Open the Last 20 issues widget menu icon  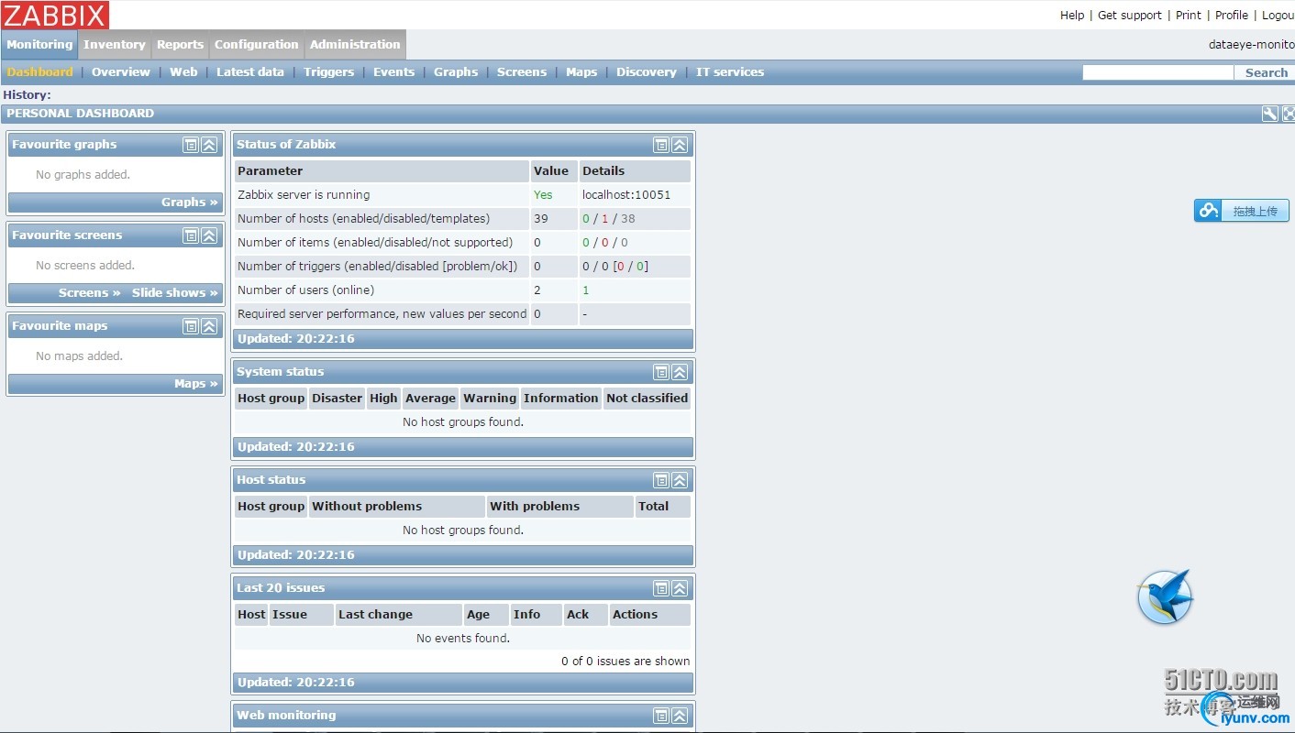[x=661, y=588]
